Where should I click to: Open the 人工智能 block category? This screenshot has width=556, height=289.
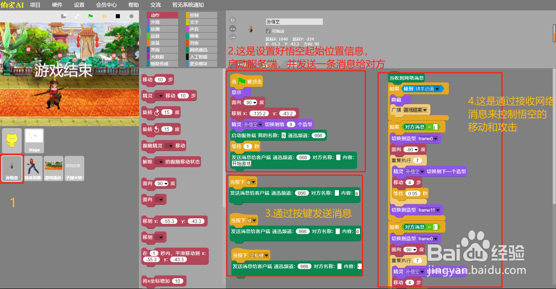(x=202, y=57)
